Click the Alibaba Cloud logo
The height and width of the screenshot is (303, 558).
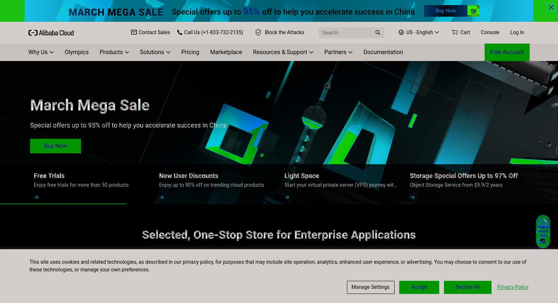[x=51, y=33]
